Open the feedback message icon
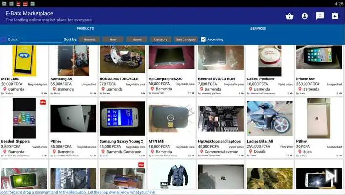Screen dimensions: 345x195 click(x=320, y=16)
